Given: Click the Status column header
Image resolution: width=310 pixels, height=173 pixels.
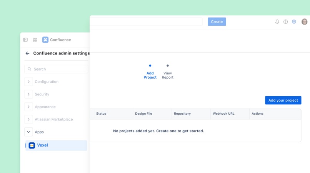Looking at the screenshot, I should pos(113,114).
